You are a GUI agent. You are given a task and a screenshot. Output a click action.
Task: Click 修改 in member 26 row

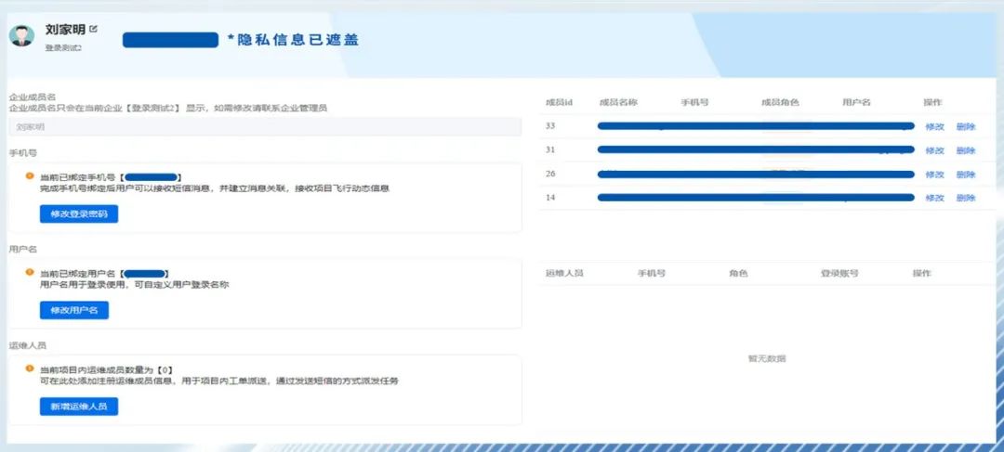click(x=934, y=174)
